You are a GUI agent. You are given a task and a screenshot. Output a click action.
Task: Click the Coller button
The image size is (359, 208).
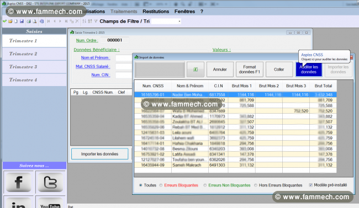click(279, 70)
